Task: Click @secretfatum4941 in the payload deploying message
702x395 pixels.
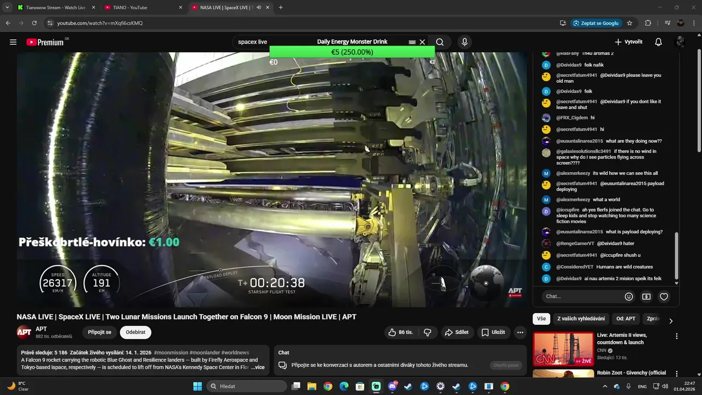Action: pyautogui.click(x=576, y=183)
